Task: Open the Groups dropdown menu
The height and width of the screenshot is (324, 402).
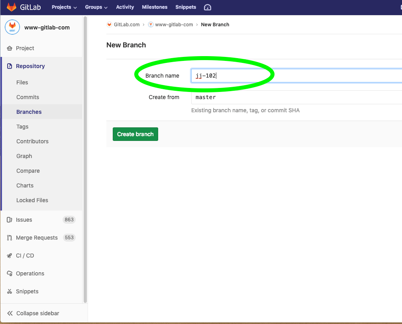Action: point(96,7)
